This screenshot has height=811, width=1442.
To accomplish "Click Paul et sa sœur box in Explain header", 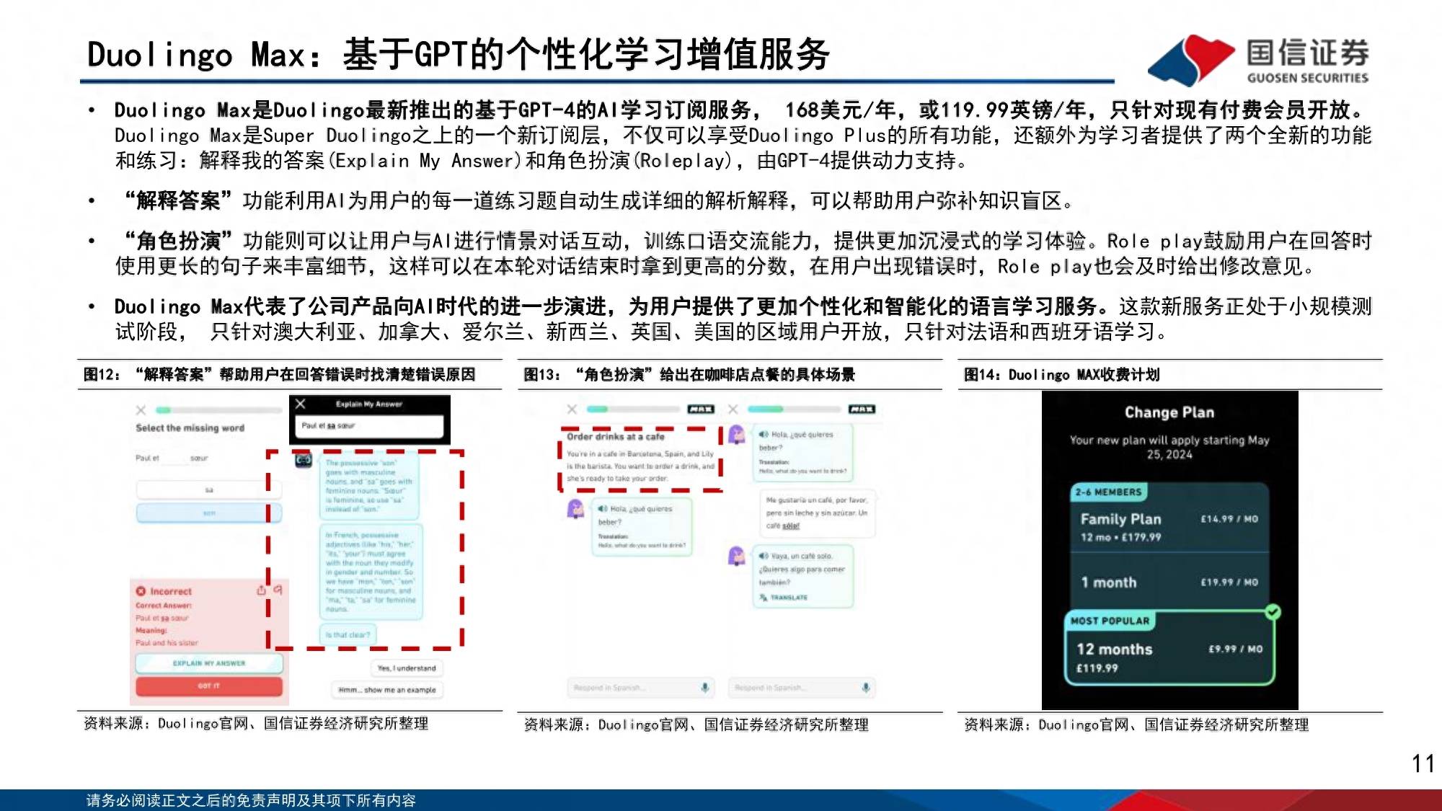I will pyautogui.click(x=369, y=426).
